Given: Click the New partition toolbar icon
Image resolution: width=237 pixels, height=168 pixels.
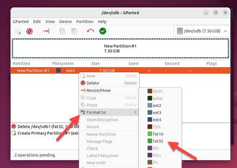Looking at the screenshot, I should [x=18, y=31].
